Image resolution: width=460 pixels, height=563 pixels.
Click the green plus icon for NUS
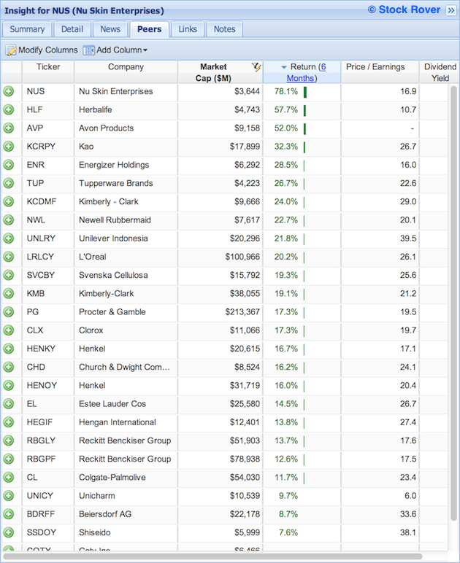(8, 91)
